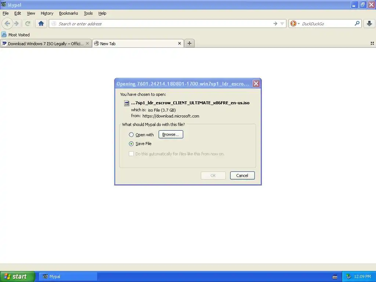Check Do this automatically for files

131,154
